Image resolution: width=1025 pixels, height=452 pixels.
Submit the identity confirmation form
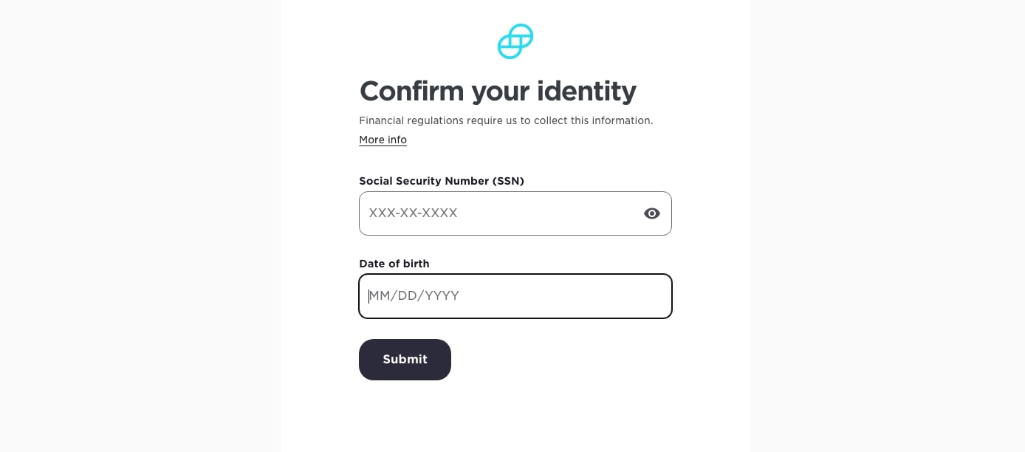coord(405,360)
